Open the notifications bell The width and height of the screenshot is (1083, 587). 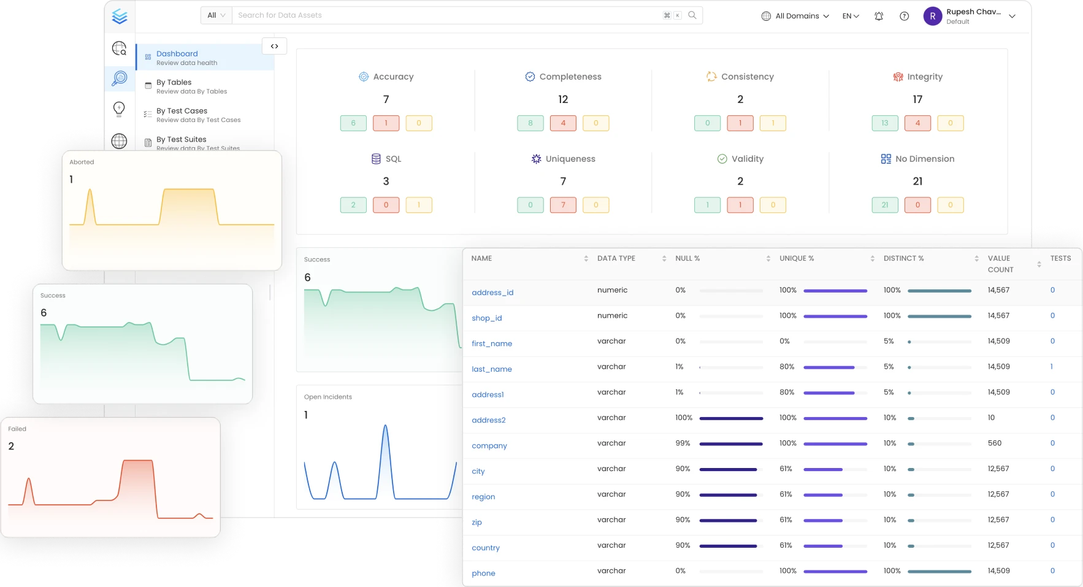[x=879, y=16]
